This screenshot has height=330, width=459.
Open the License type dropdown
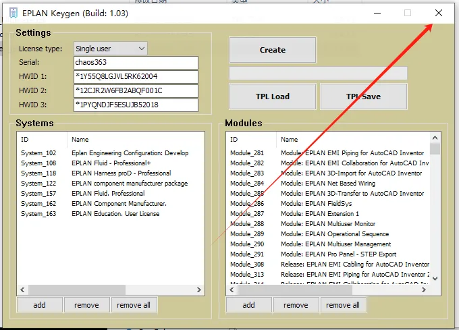(x=110, y=49)
